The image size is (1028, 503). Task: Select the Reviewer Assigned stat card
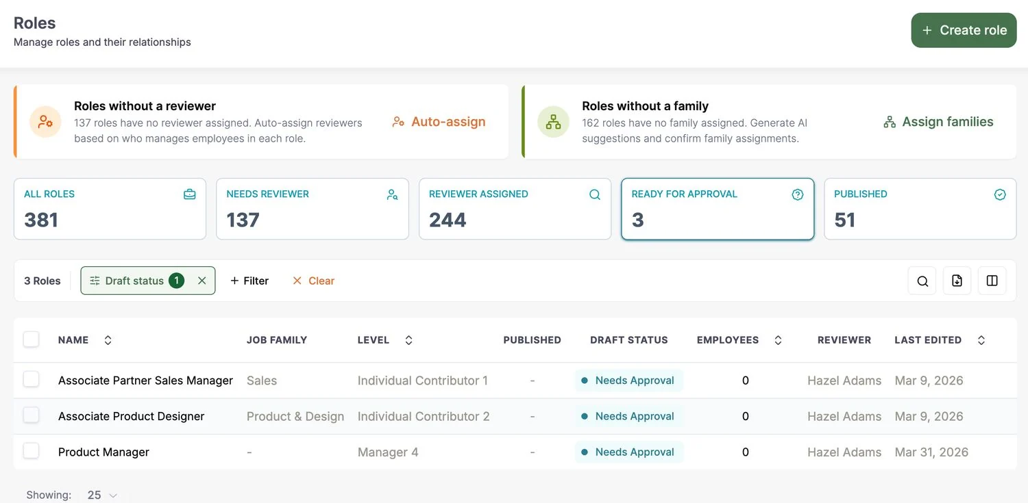coord(515,209)
